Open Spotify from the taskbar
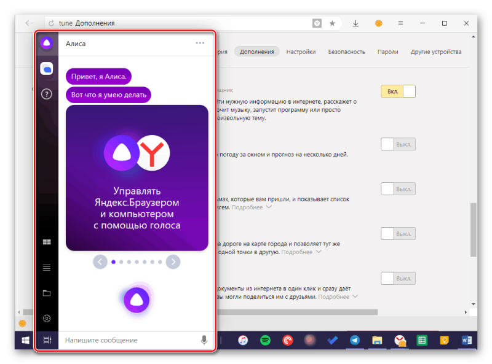 266,340
